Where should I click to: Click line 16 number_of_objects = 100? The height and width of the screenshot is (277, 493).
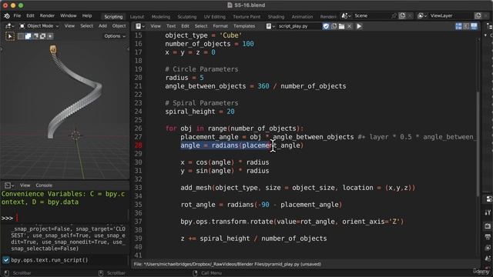(210, 44)
